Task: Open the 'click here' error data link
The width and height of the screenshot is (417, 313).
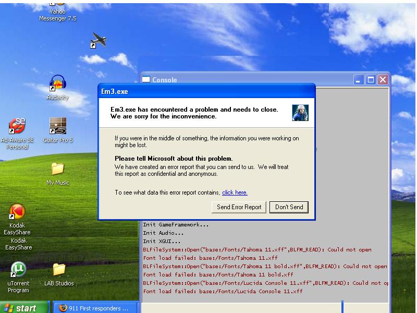Action: (235, 192)
